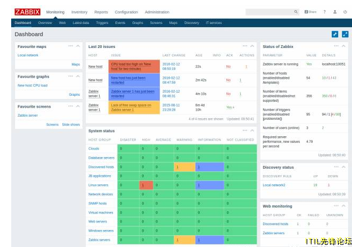
Task: Collapse the Favourite maps widget
Action: (78, 46)
